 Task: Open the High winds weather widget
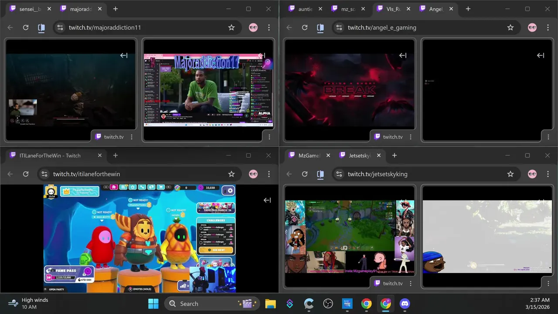pyautogui.click(x=29, y=304)
